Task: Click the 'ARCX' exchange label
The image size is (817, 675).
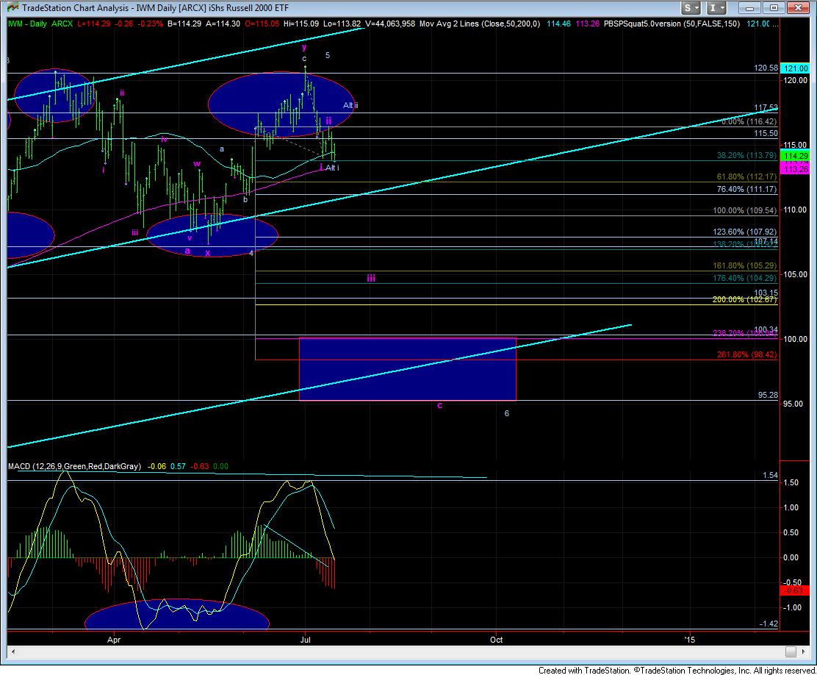Action: coord(62,24)
